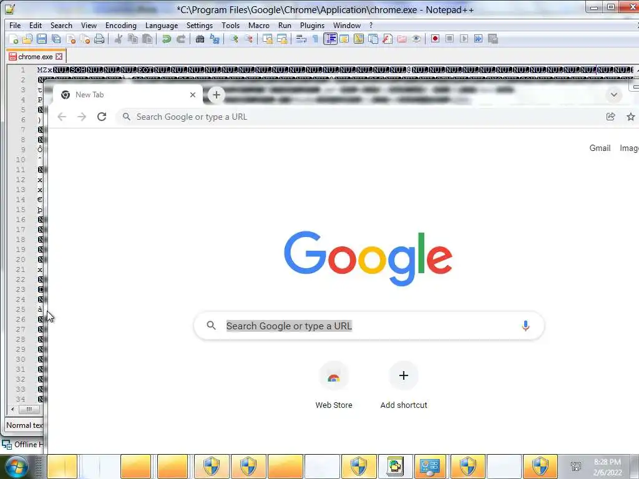Toggle the highlighted Indent Guide icon
The width and height of the screenshot is (639, 479).
point(330,39)
